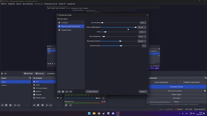Expand hidden system tray icons chevron
207x116 pixels.
click(x=179, y=113)
